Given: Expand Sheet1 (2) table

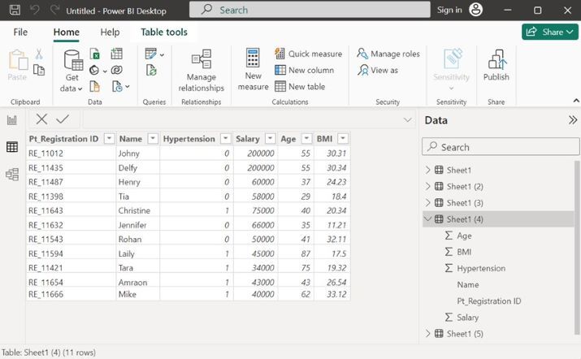Looking at the screenshot, I should (427, 186).
